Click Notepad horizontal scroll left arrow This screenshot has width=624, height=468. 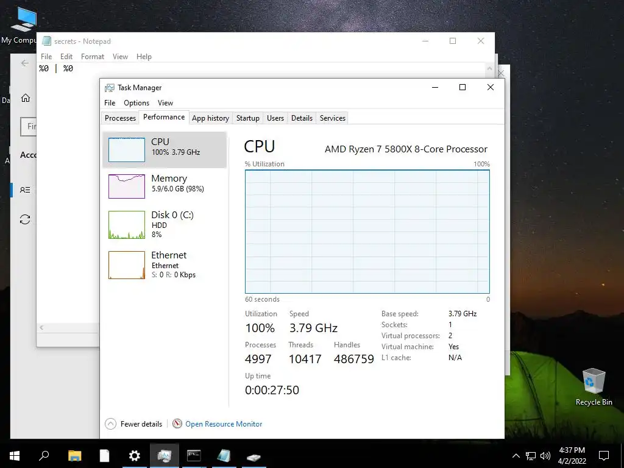tap(41, 327)
